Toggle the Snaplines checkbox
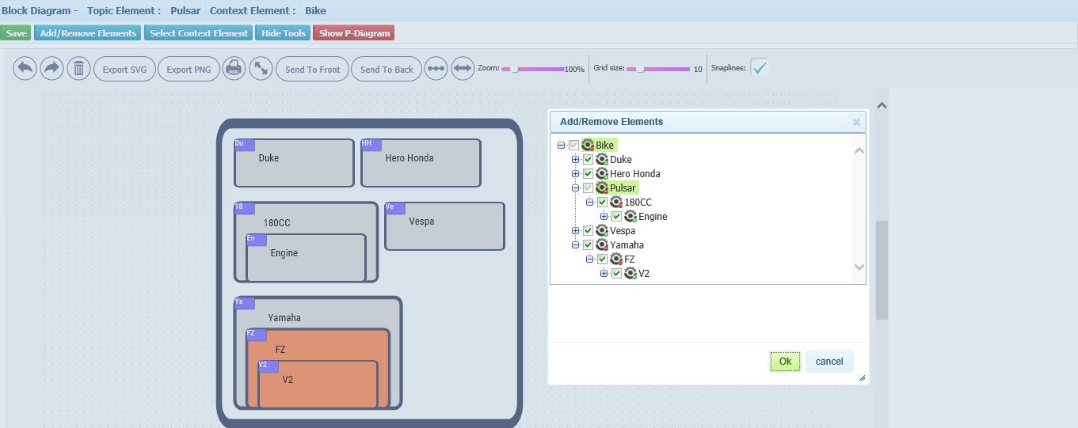The image size is (1078, 428). pyautogui.click(x=760, y=68)
